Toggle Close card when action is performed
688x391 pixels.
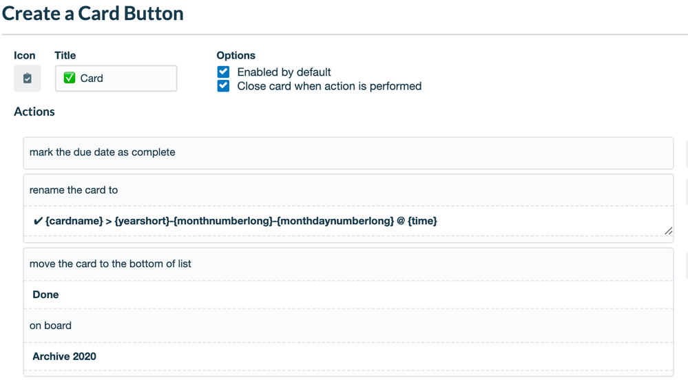tap(223, 86)
